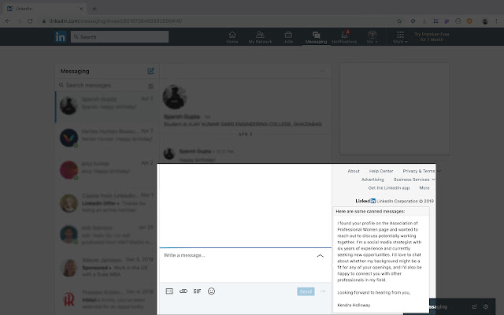Open the Messaging navigation icon

(316, 37)
